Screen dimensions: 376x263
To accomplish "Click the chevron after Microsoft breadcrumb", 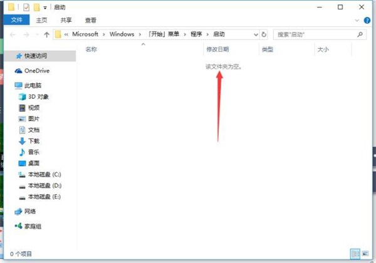I will (x=104, y=34).
